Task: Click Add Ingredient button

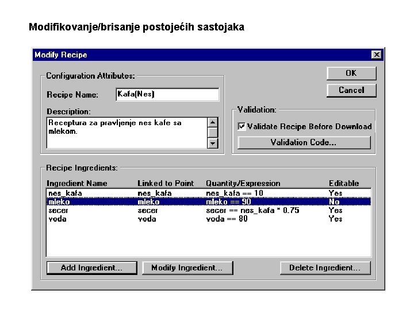Action: point(91,268)
